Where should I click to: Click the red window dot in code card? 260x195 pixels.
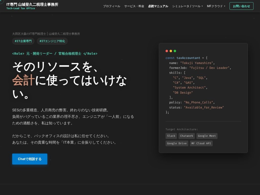tap(167, 51)
